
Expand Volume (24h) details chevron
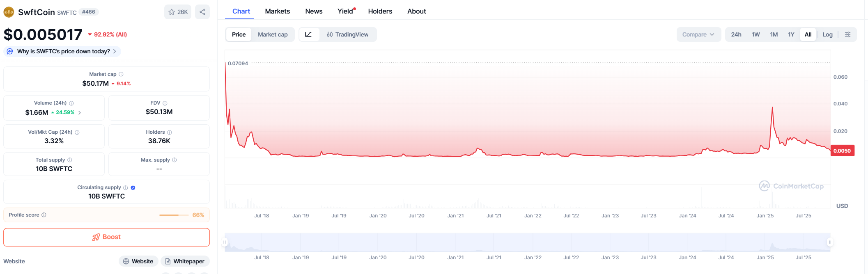pyautogui.click(x=80, y=113)
